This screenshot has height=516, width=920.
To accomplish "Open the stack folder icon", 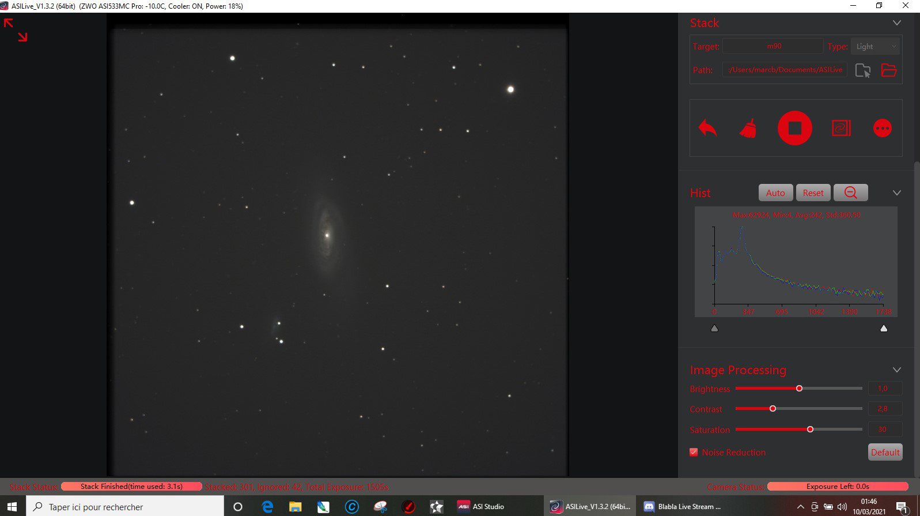I will coord(889,70).
